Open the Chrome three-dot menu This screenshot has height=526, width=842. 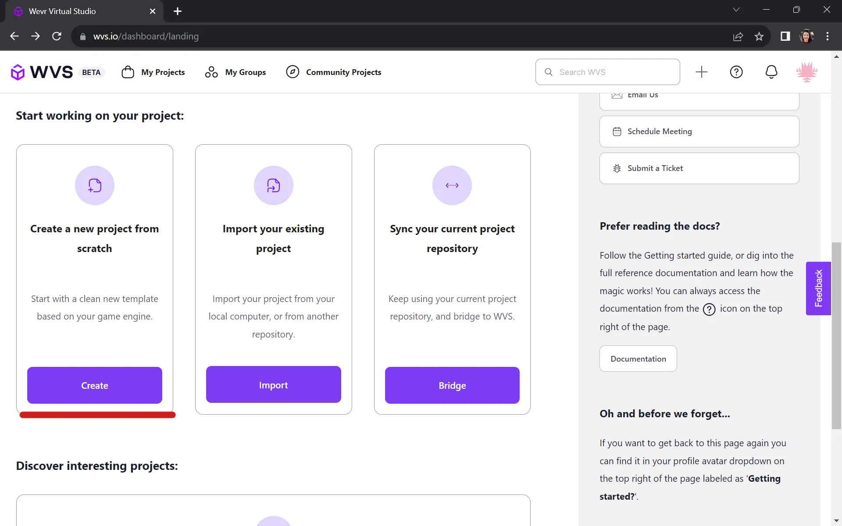tap(828, 36)
